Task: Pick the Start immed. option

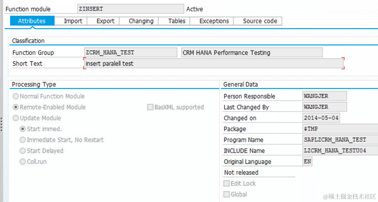Action: point(23,129)
